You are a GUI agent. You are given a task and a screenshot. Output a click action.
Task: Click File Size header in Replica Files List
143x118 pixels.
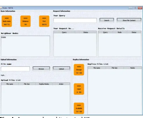(114, 68)
